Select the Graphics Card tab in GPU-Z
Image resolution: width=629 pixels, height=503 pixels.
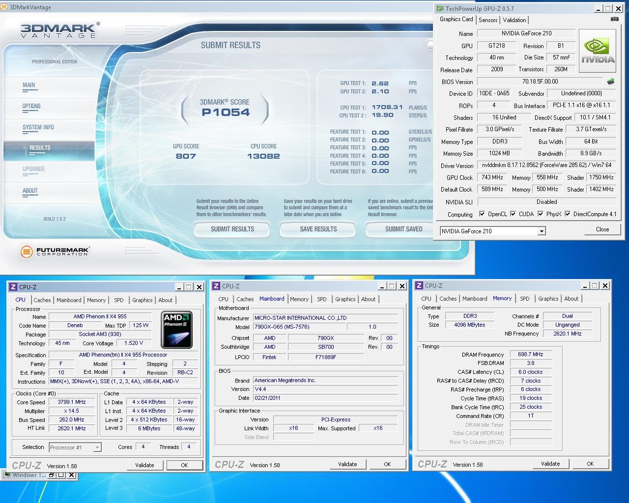[x=457, y=19]
